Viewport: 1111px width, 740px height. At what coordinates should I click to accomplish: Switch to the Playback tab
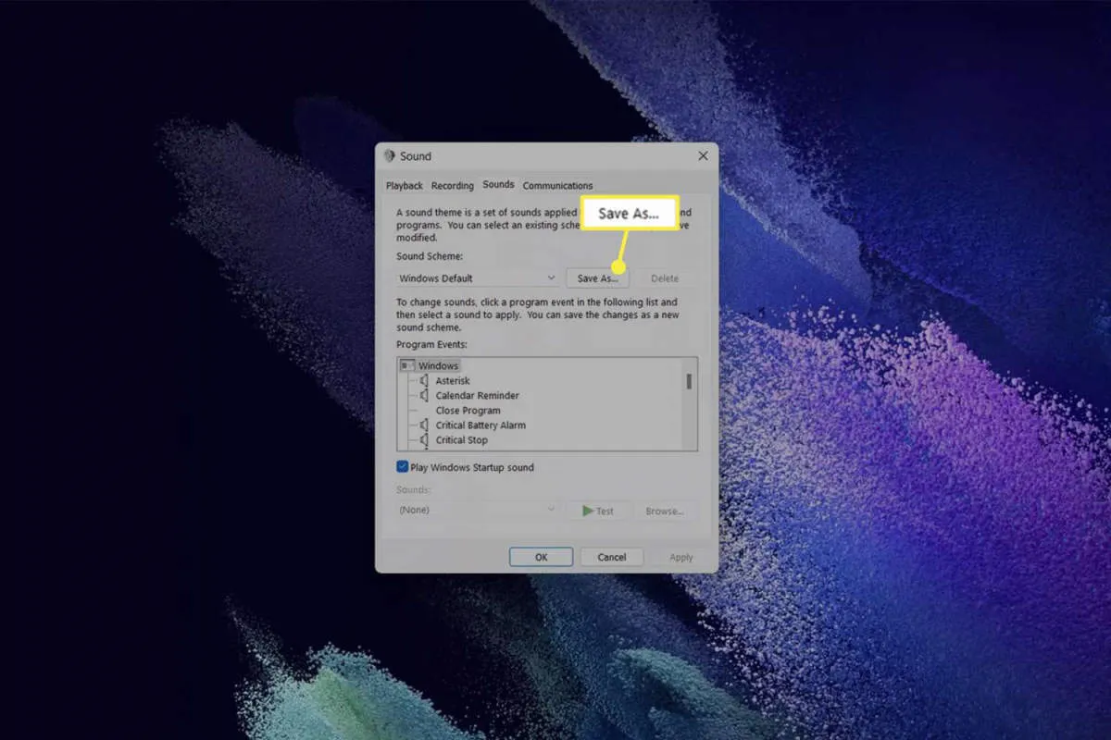point(405,186)
